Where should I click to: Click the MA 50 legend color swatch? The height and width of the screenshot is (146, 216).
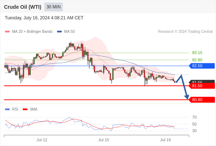(59, 32)
